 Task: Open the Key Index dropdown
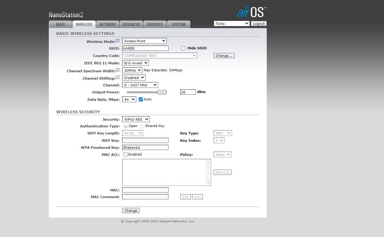219,141
